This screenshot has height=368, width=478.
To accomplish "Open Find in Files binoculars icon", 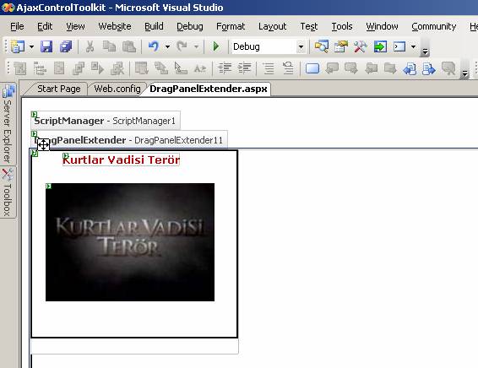I will coord(322,46).
